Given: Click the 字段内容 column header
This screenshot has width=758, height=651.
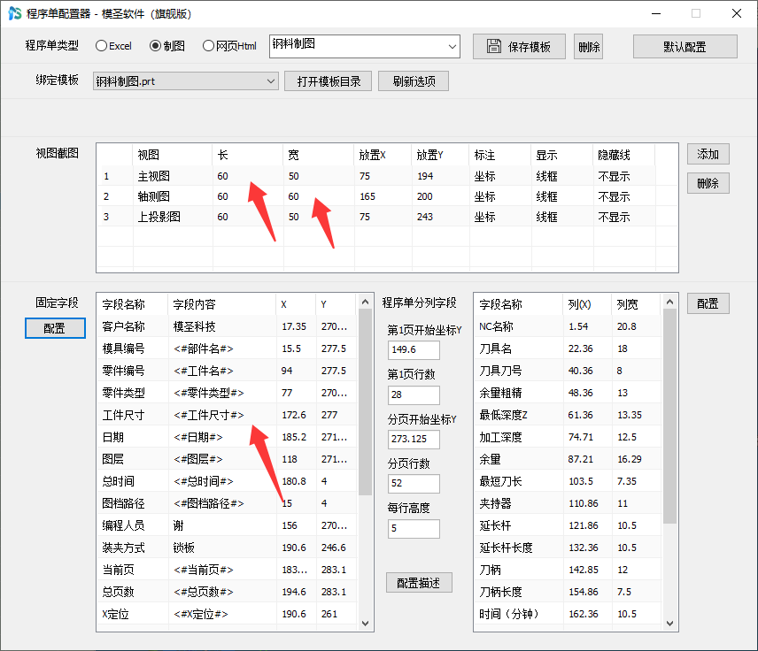Looking at the screenshot, I should pos(222,304).
